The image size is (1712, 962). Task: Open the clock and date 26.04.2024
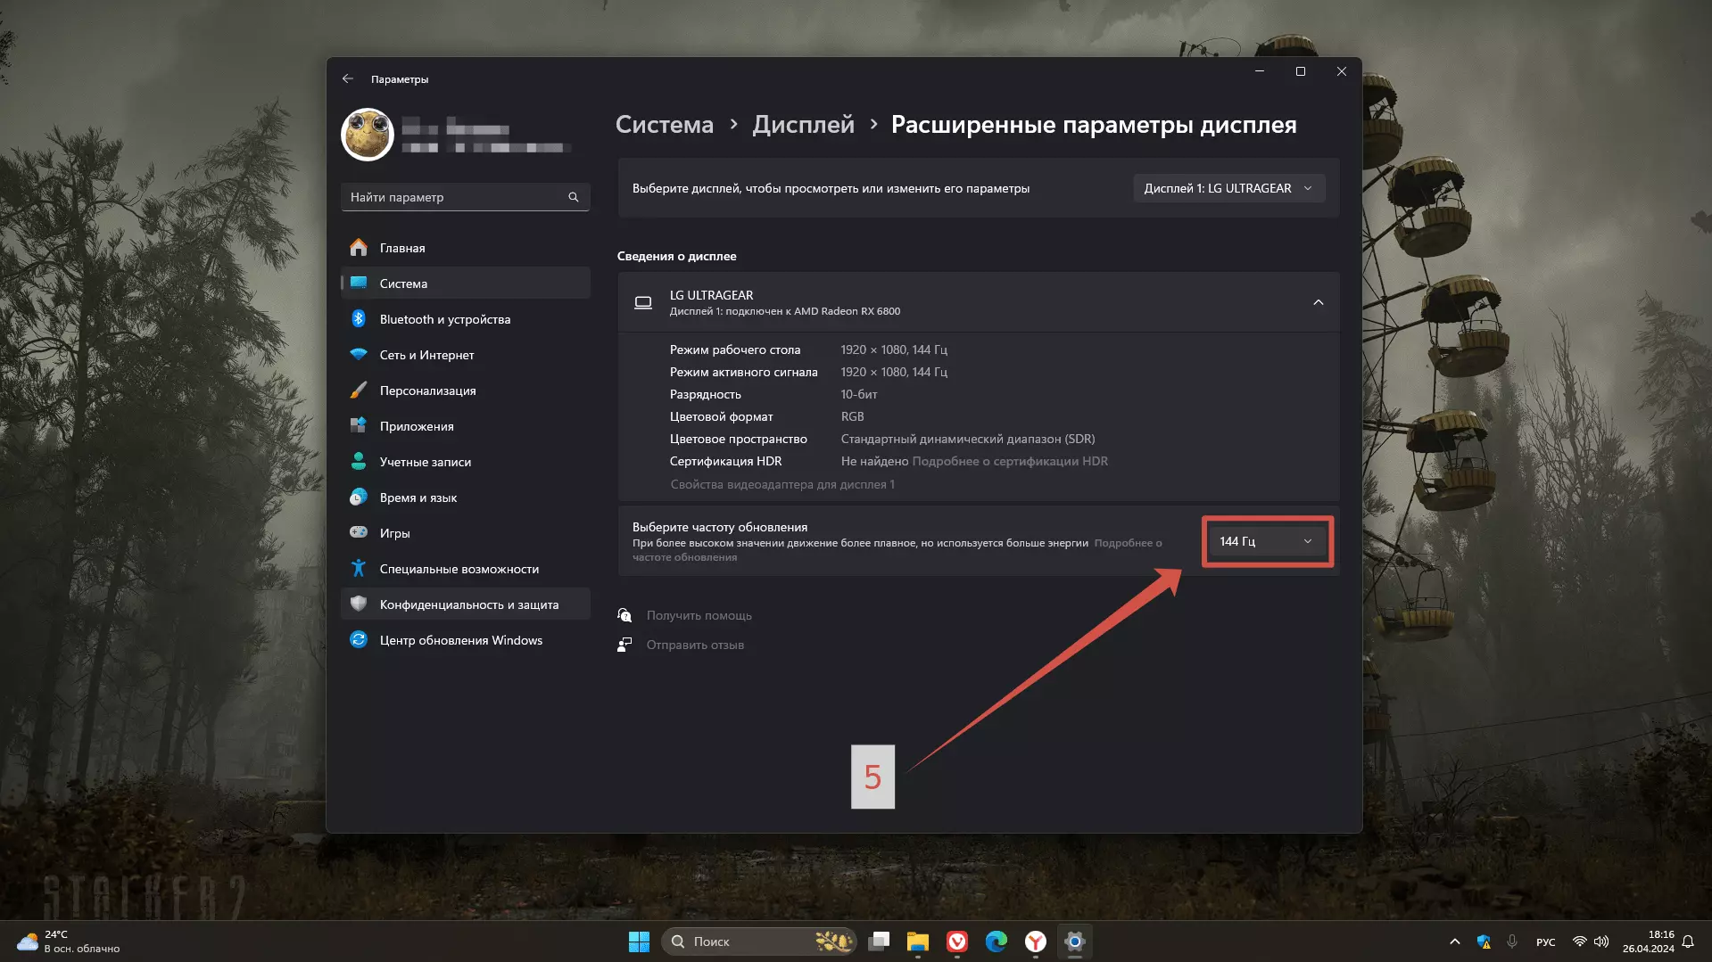1649,941
